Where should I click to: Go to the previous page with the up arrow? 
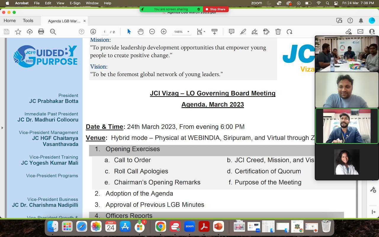(x=81, y=32)
